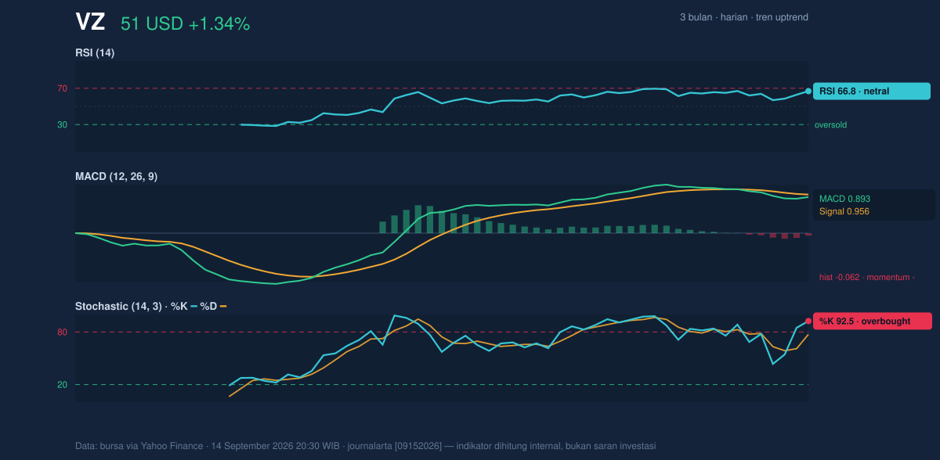Viewport: 940px width, 460px height.
Task: Click the Stochastic red endpoint dot
Action: 808,321
